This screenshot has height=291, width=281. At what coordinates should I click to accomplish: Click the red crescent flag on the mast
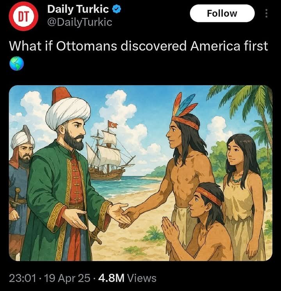(x=112, y=124)
